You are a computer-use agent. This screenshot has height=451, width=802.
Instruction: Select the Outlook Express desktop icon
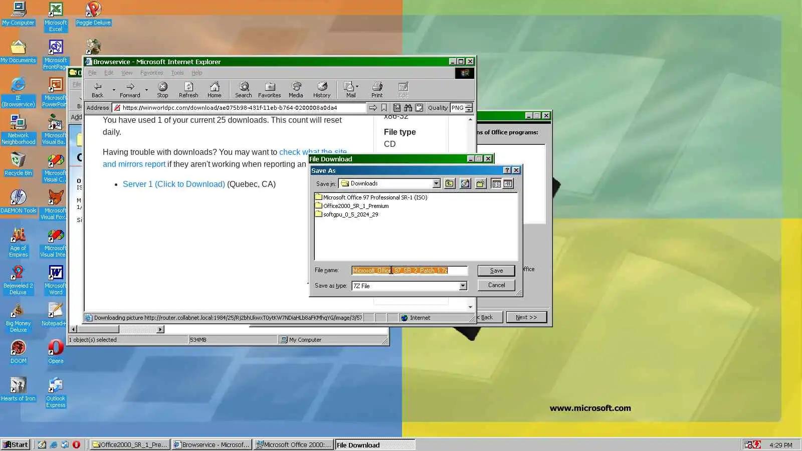pyautogui.click(x=56, y=393)
